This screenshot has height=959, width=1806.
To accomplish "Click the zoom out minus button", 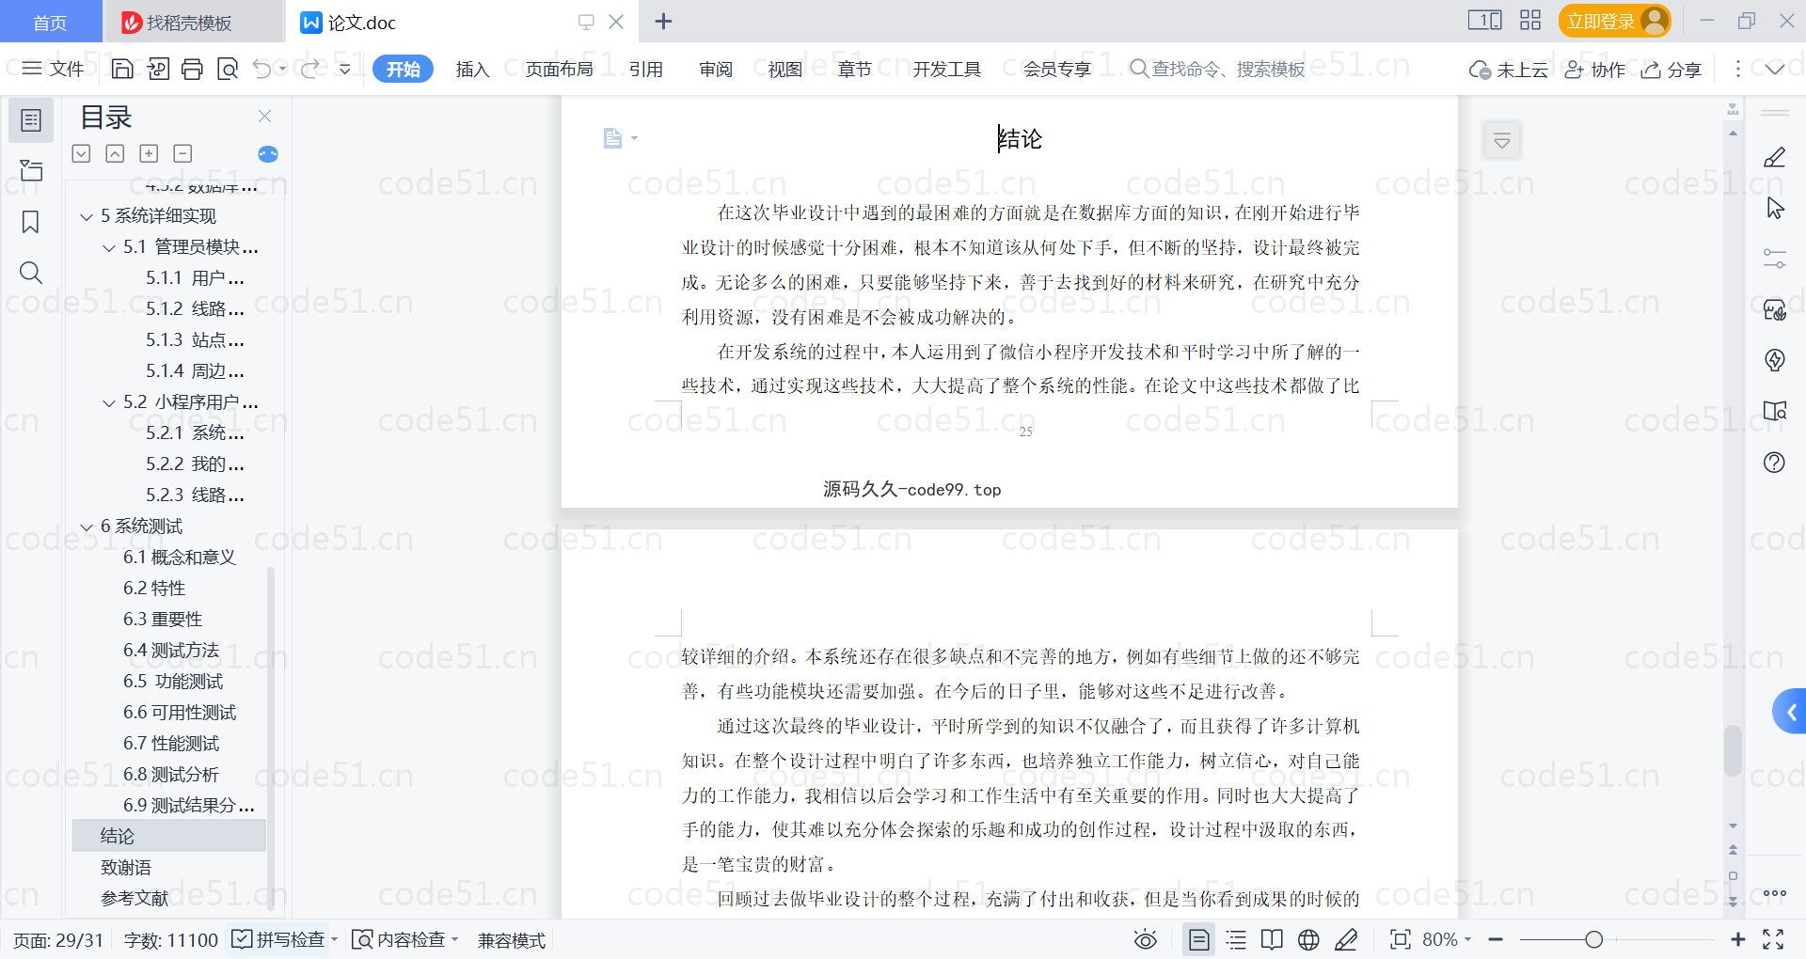I will (1496, 939).
